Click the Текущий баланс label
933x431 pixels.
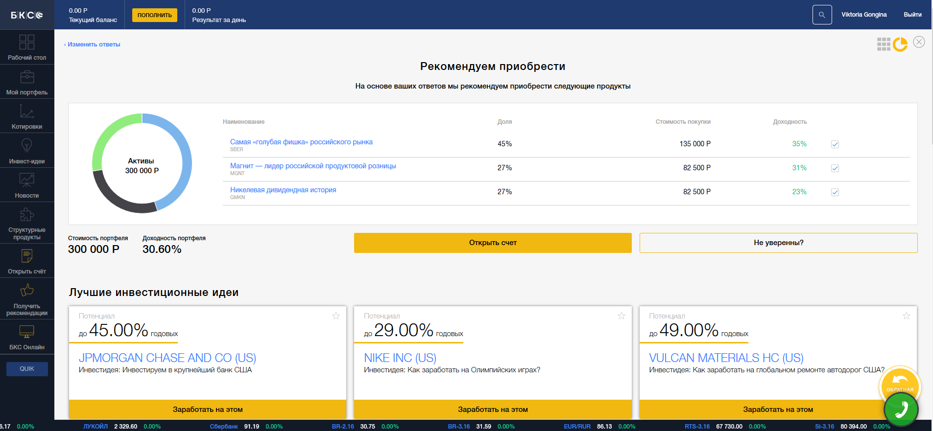93,20
